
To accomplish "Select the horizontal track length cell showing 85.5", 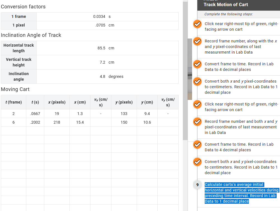I will click(x=107, y=48).
